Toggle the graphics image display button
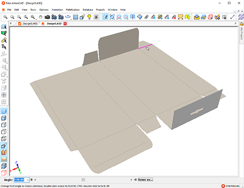 (x=4, y=159)
